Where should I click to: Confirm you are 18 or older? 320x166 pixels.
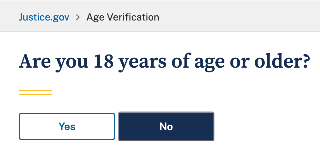[67, 127]
